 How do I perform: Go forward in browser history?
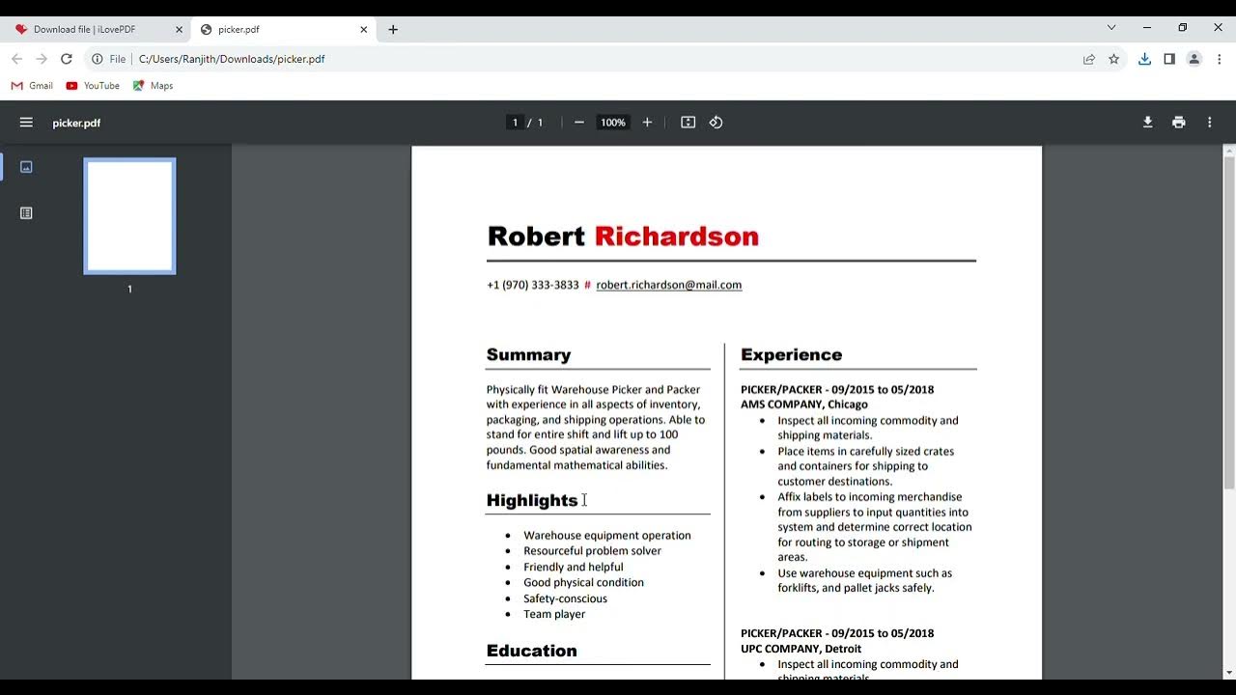pos(42,59)
